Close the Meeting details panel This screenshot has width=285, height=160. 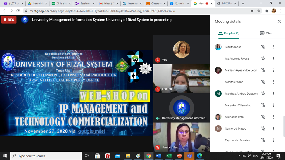pyautogui.click(x=279, y=21)
